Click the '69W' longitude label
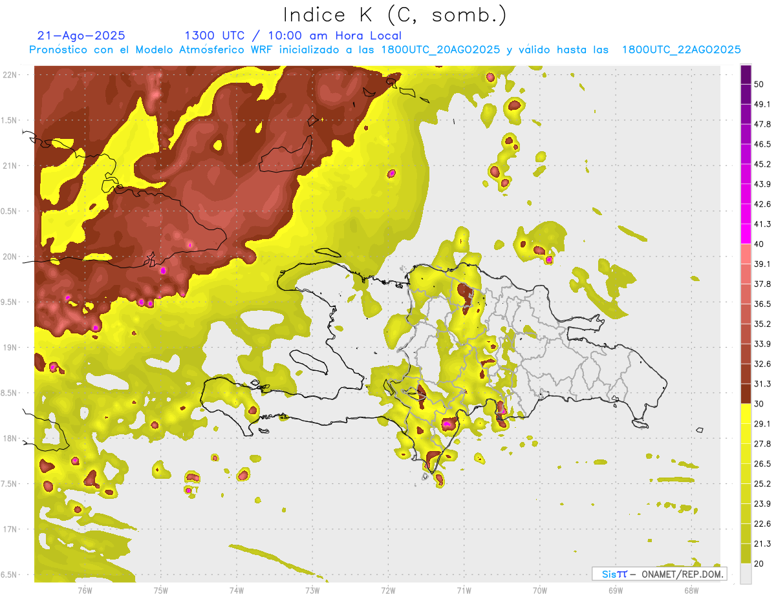Screen dimensions: 776x599 (x=616, y=590)
